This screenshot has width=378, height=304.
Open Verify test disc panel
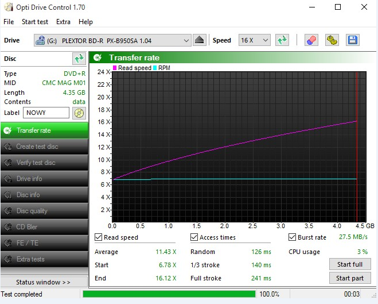click(x=44, y=163)
